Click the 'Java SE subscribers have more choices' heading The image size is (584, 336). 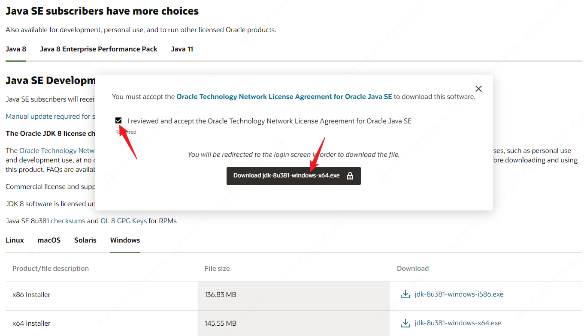[x=102, y=11]
